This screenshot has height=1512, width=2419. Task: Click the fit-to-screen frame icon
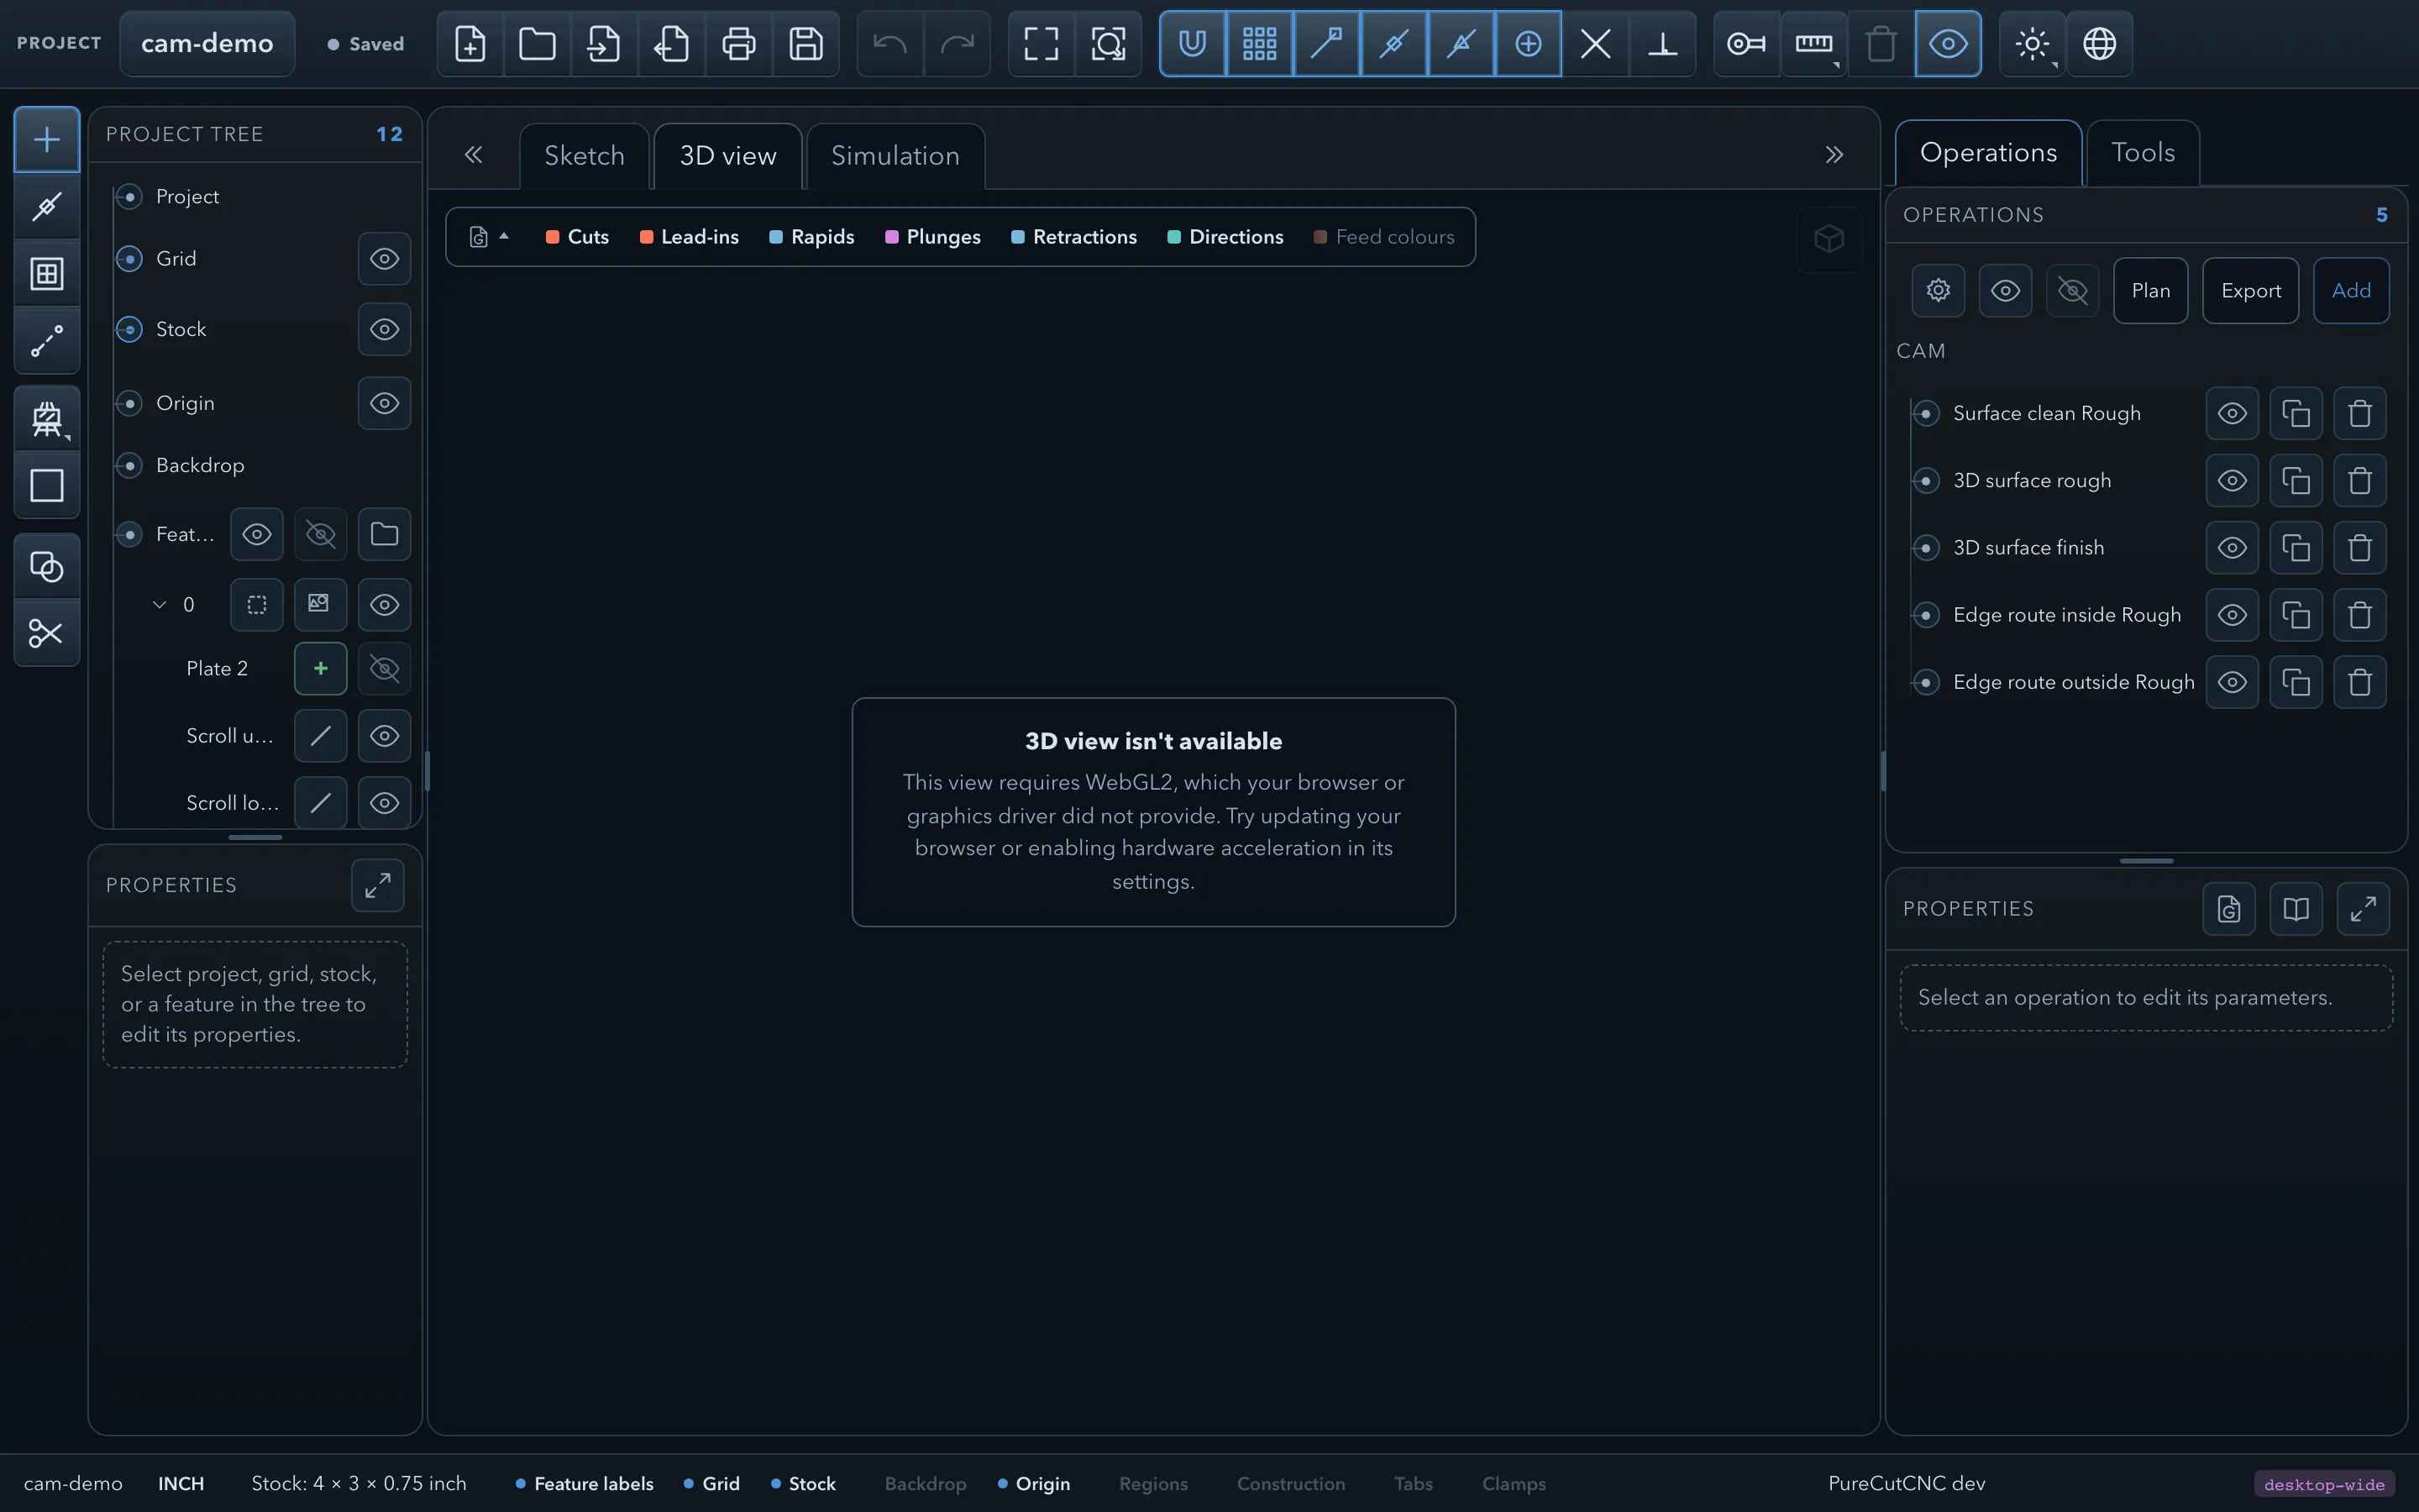tap(1041, 44)
